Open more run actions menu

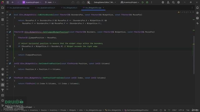(152, 2)
